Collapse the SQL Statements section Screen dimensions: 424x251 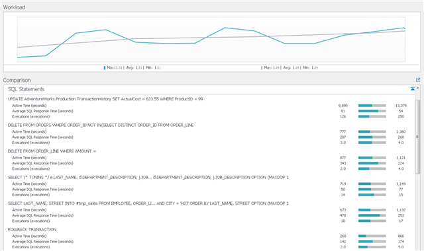click(x=413, y=89)
